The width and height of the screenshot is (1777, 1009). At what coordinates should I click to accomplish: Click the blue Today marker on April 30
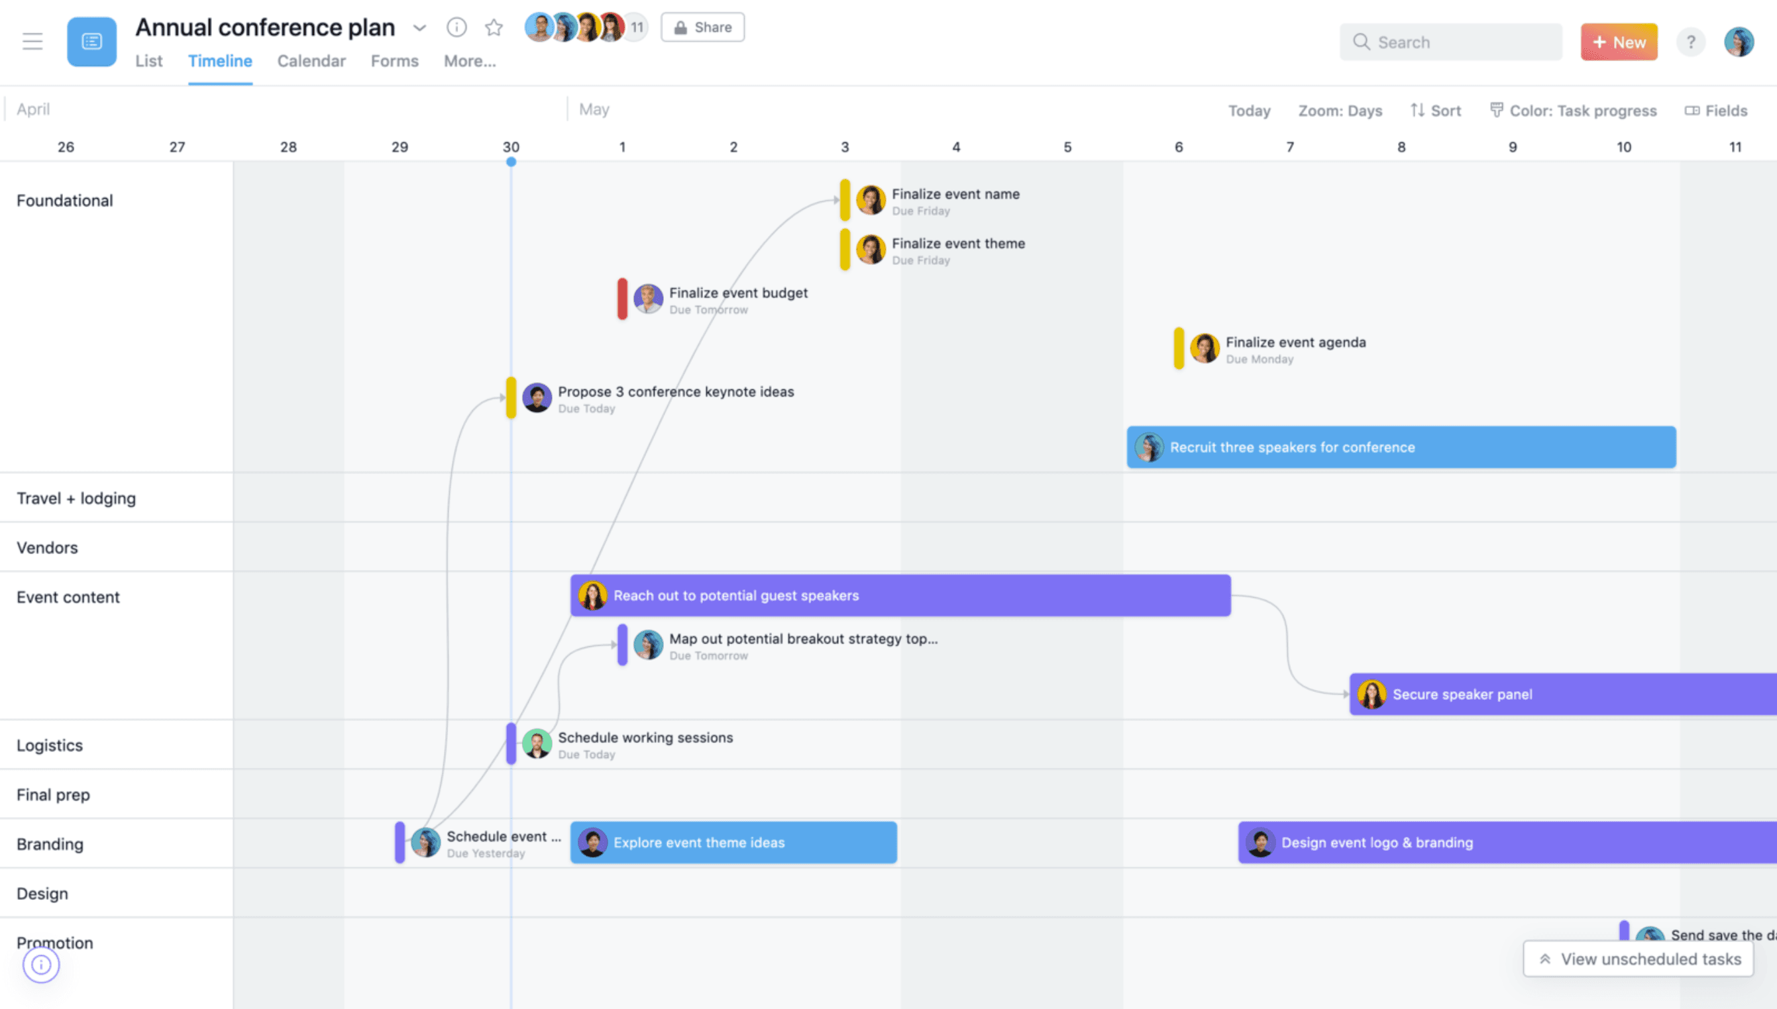pyautogui.click(x=511, y=162)
